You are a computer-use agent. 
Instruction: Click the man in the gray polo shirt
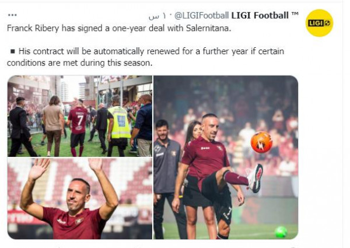(168, 179)
